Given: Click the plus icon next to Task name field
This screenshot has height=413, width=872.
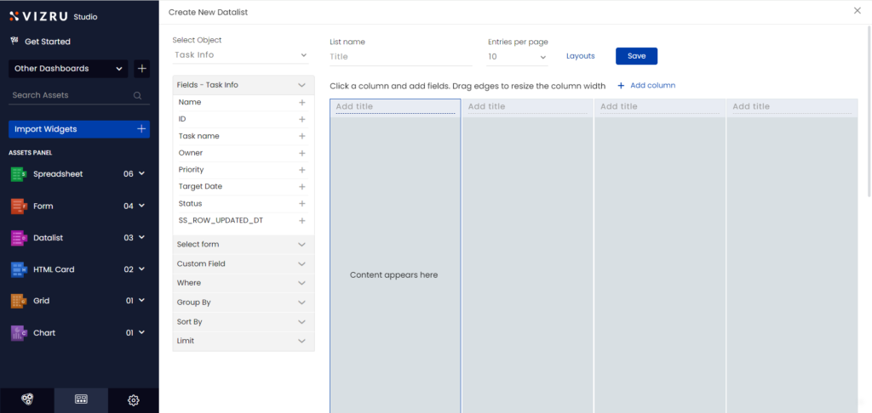Looking at the screenshot, I should pyautogui.click(x=301, y=136).
